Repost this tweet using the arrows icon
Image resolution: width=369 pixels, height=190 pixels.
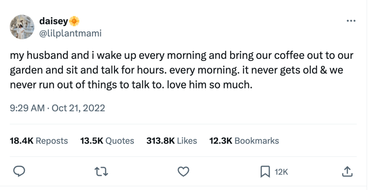104,172
